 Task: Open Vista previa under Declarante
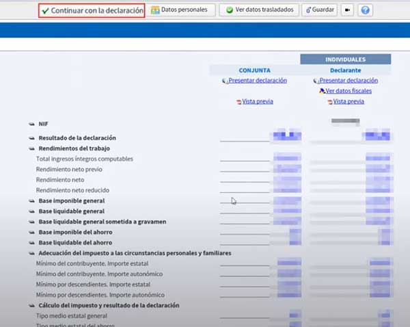coord(348,101)
